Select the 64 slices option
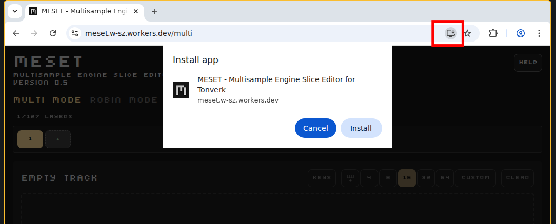 [444, 178]
